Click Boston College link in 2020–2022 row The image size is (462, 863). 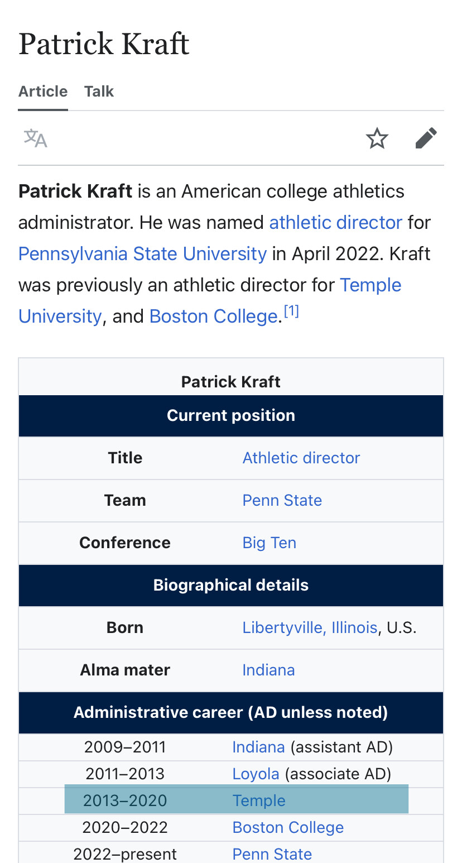[x=288, y=827]
